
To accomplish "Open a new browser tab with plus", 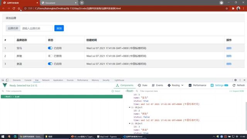I will click(x=81, y=3).
